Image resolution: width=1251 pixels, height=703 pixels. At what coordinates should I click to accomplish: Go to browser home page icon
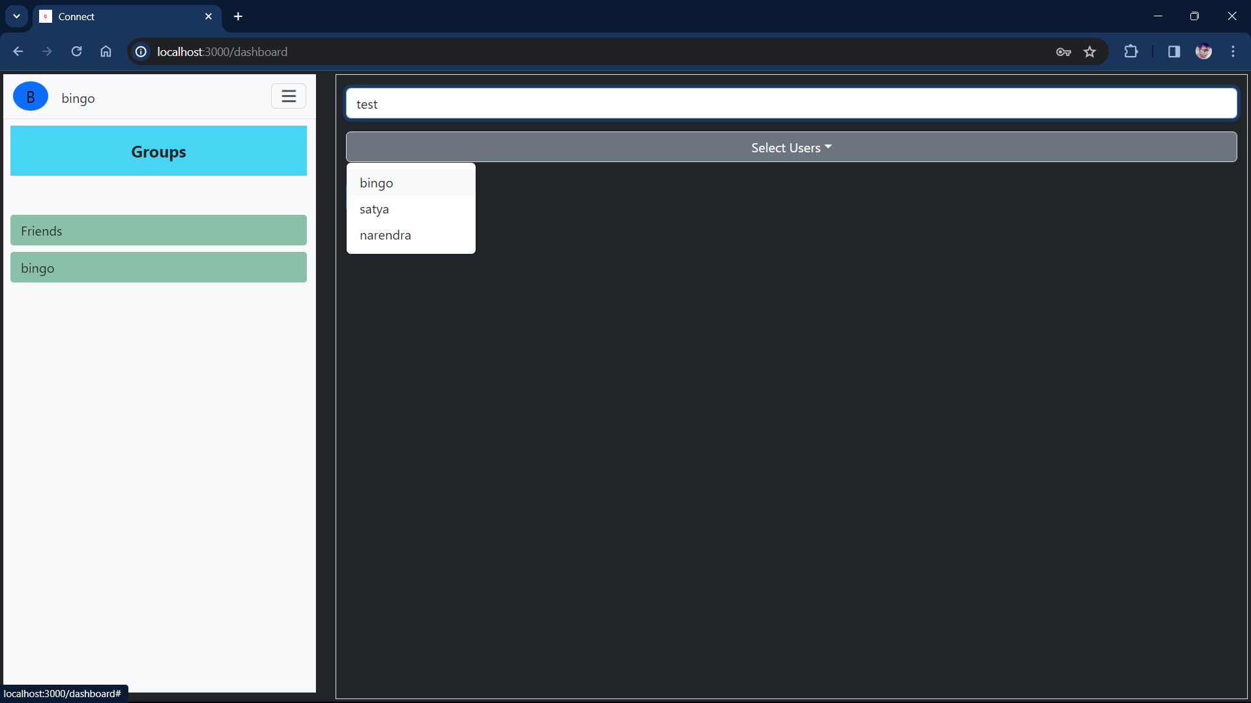pyautogui.click(x=106, y=51)
